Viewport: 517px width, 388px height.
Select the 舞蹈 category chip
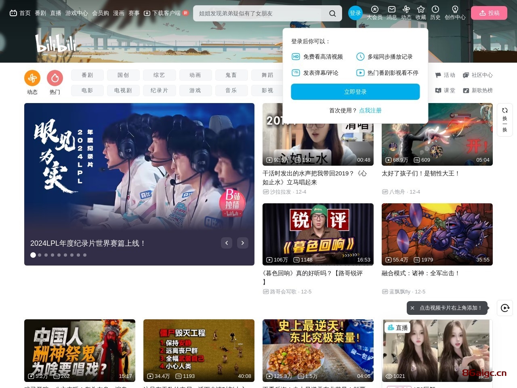(x=267, y=75)
